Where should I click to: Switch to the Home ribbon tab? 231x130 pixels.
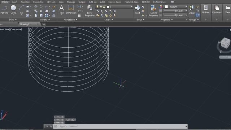click(x=5, y=2)
